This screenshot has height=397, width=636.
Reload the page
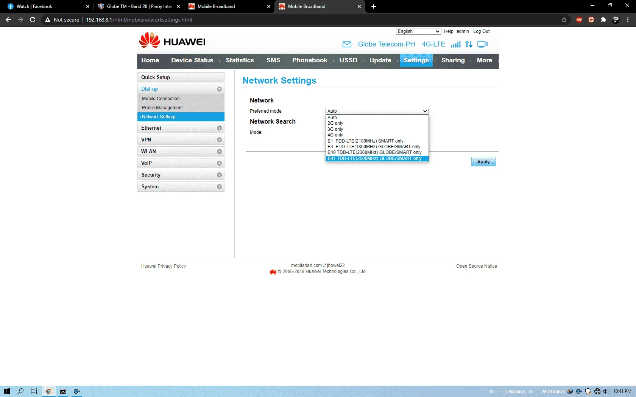point(33,20)
